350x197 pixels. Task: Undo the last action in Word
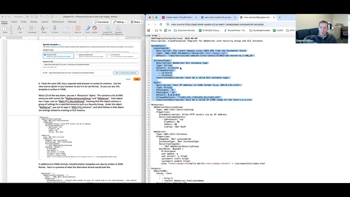[41, 17]
